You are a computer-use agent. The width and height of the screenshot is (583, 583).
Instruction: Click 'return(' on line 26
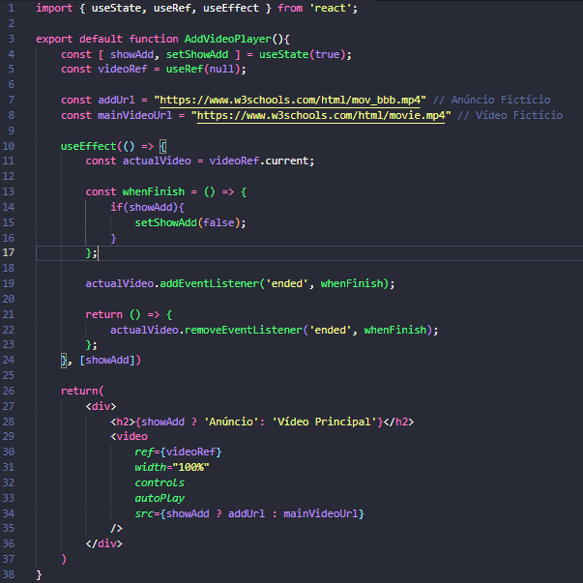[x=82, y=391]
